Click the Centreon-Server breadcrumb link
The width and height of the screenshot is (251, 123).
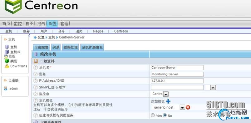pos(71,37)
